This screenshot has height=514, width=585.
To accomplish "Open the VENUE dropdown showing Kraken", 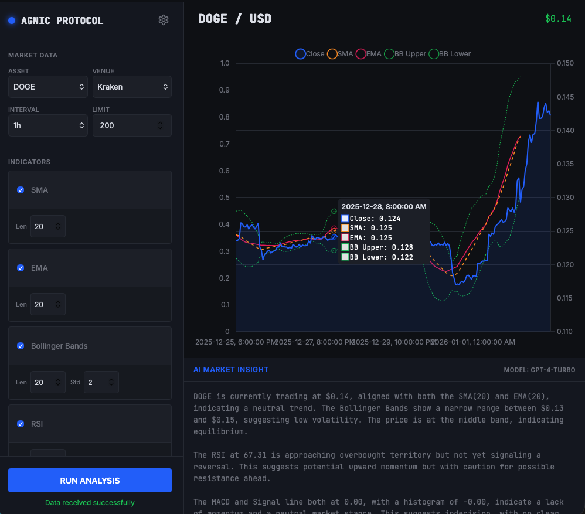I will (132, 87).
